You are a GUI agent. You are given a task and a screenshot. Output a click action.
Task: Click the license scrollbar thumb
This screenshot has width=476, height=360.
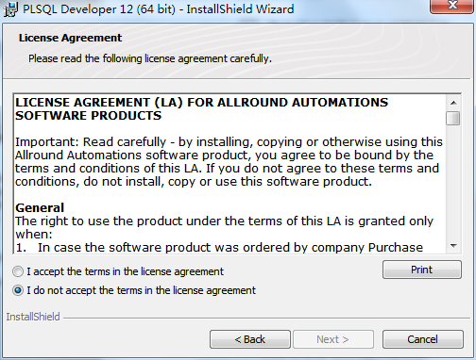click(453, 119)
